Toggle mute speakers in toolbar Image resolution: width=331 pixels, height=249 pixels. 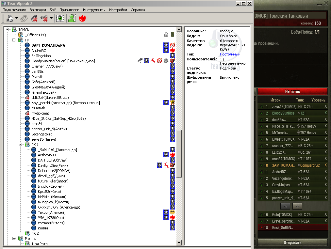pos(44,18)
